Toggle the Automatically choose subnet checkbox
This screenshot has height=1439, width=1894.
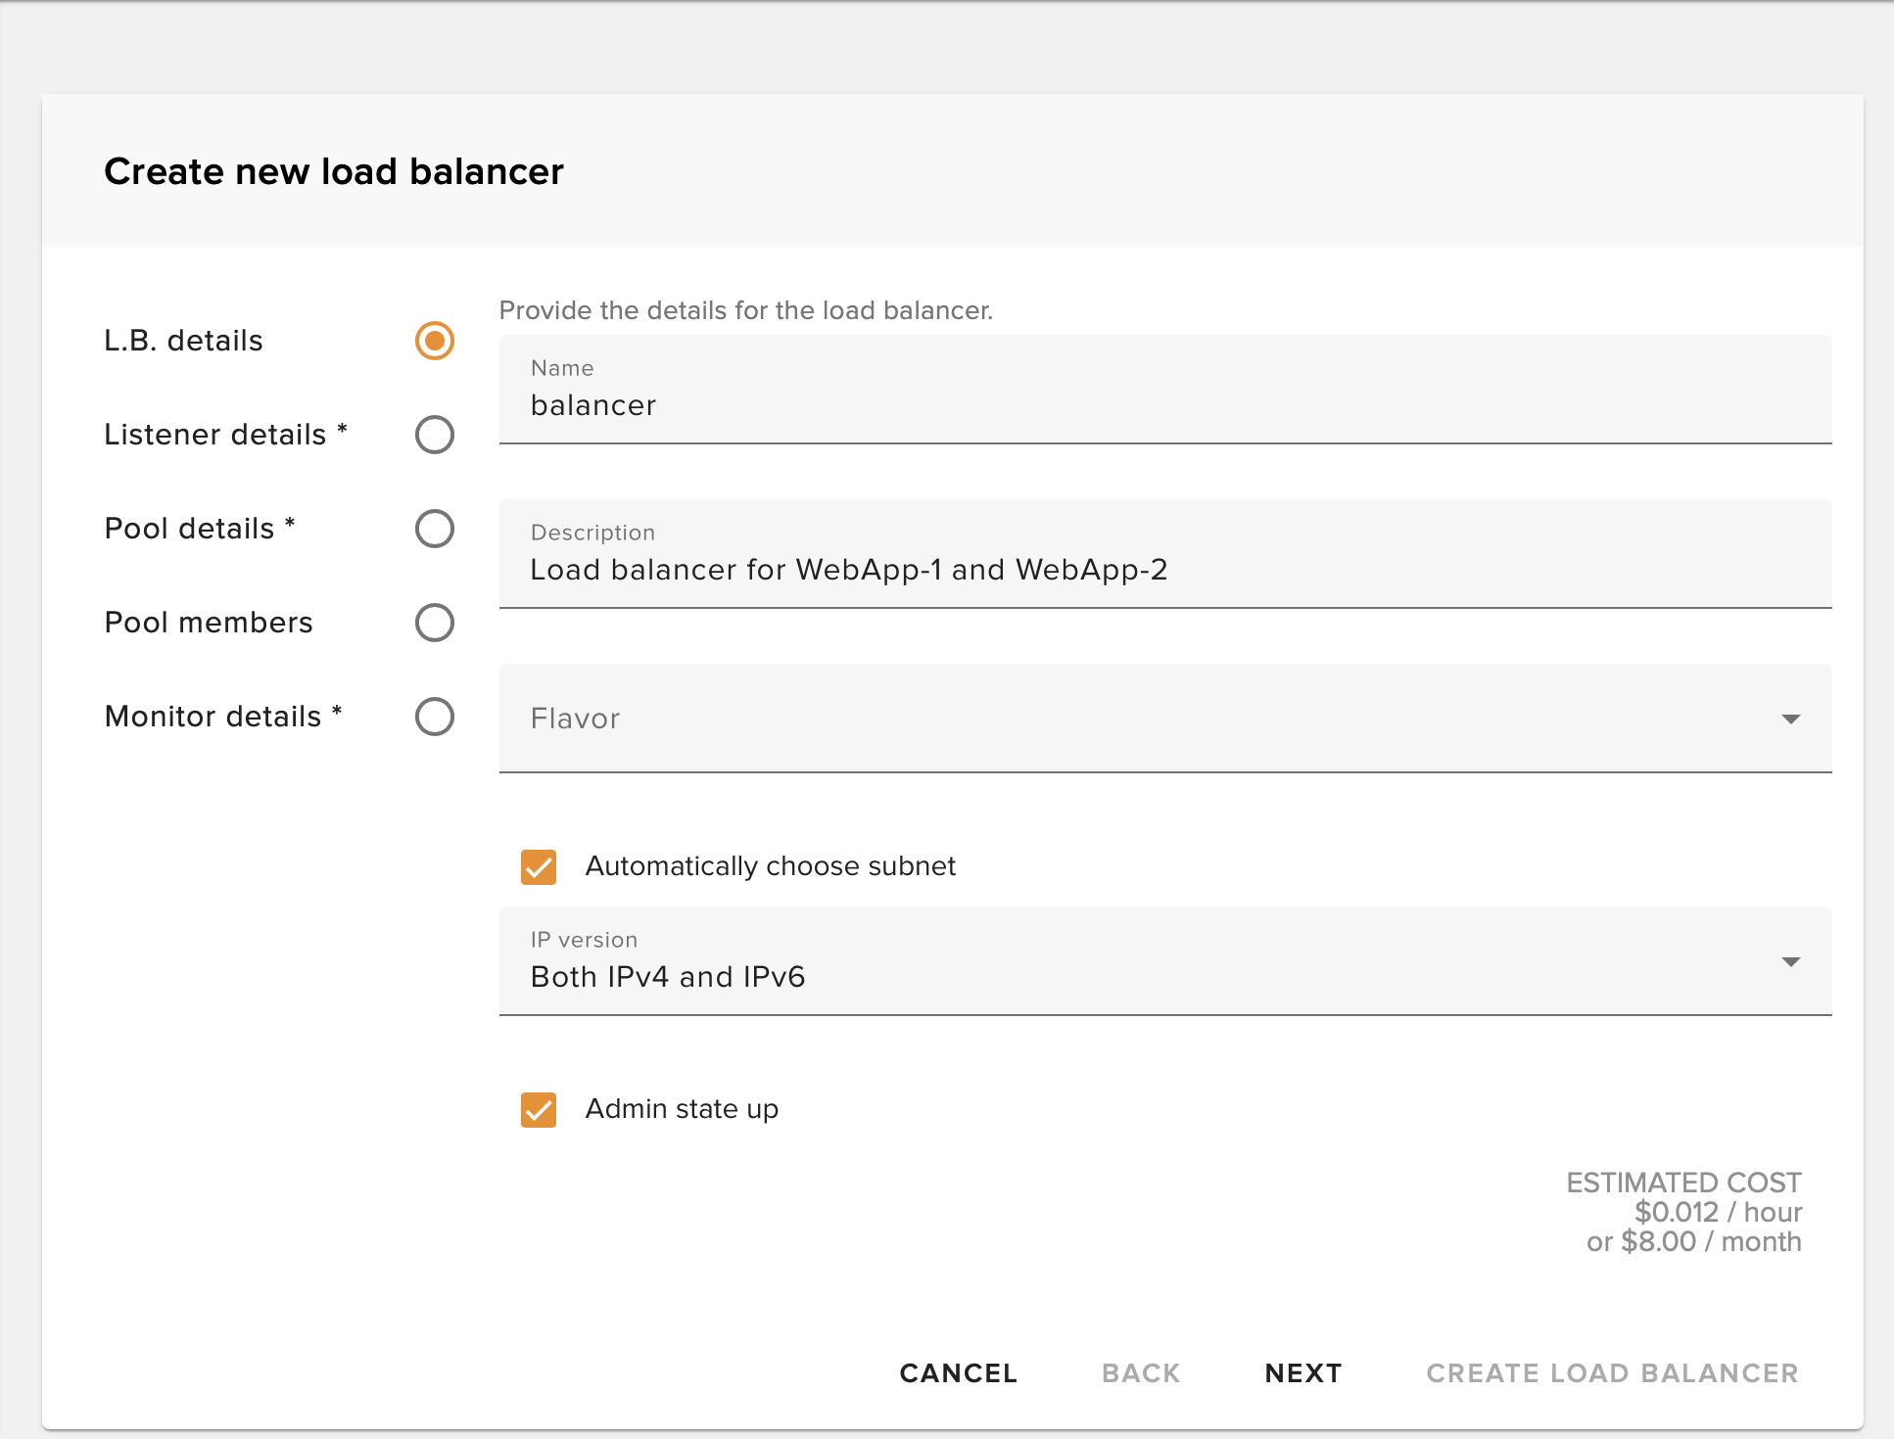pos(538,866)
